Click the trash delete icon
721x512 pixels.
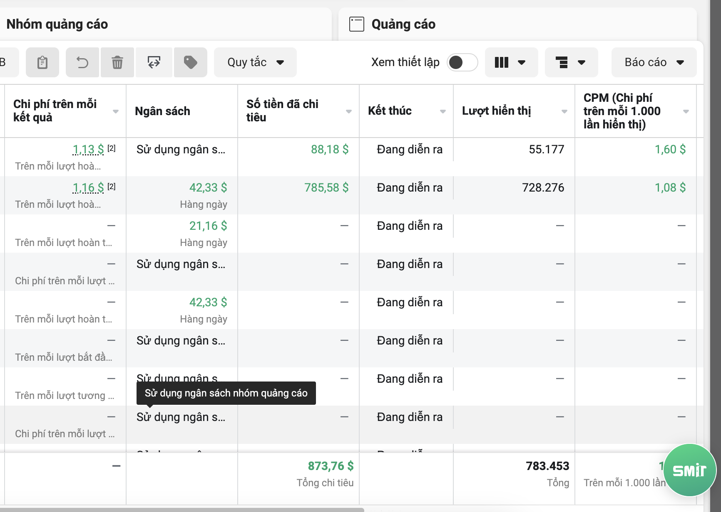(117, 62)
